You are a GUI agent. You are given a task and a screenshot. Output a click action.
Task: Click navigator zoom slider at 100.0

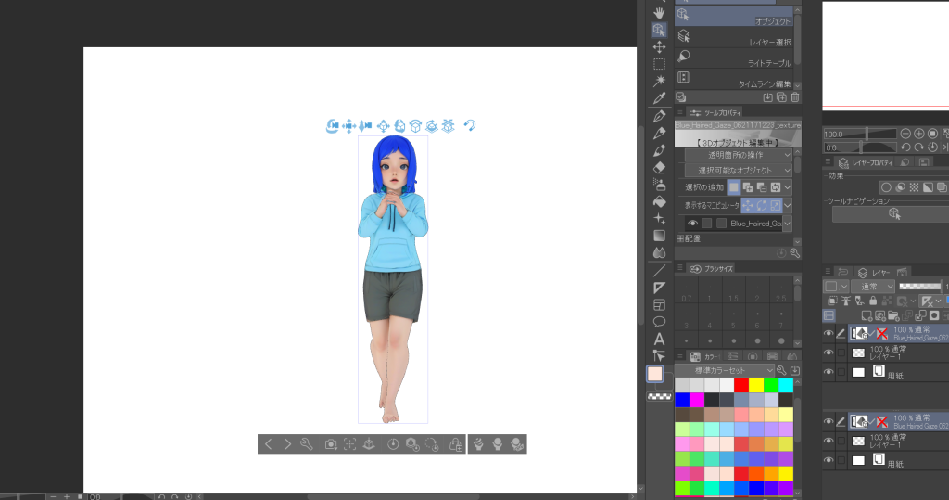click(860, 134)
